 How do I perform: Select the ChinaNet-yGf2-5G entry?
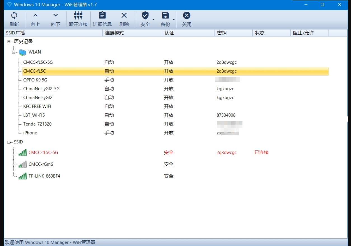pos(41,89)
